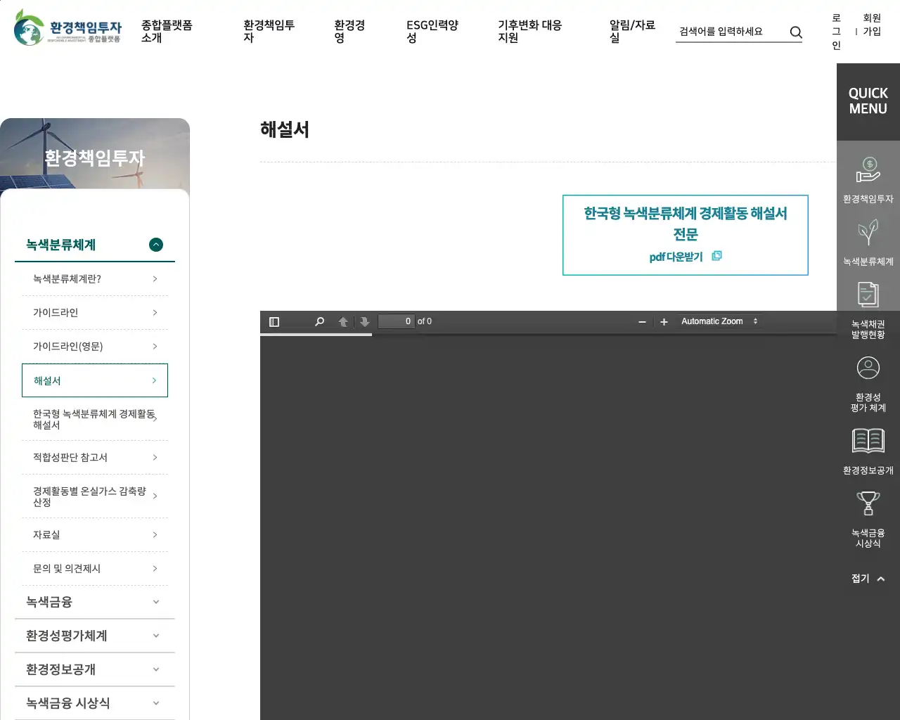Toggle the PDF viewer sidebar
Image resolution: width=900 pixels, height=720 pixels.
(x=274, y=322)
